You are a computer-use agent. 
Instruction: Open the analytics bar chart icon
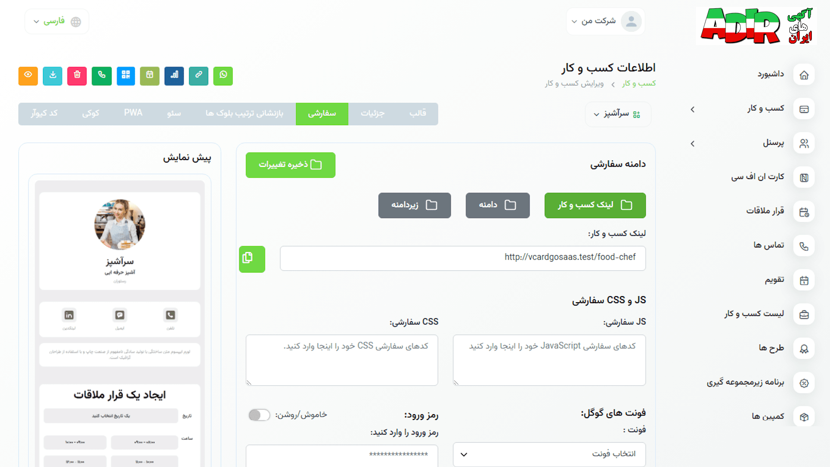(x=174, y=76)
